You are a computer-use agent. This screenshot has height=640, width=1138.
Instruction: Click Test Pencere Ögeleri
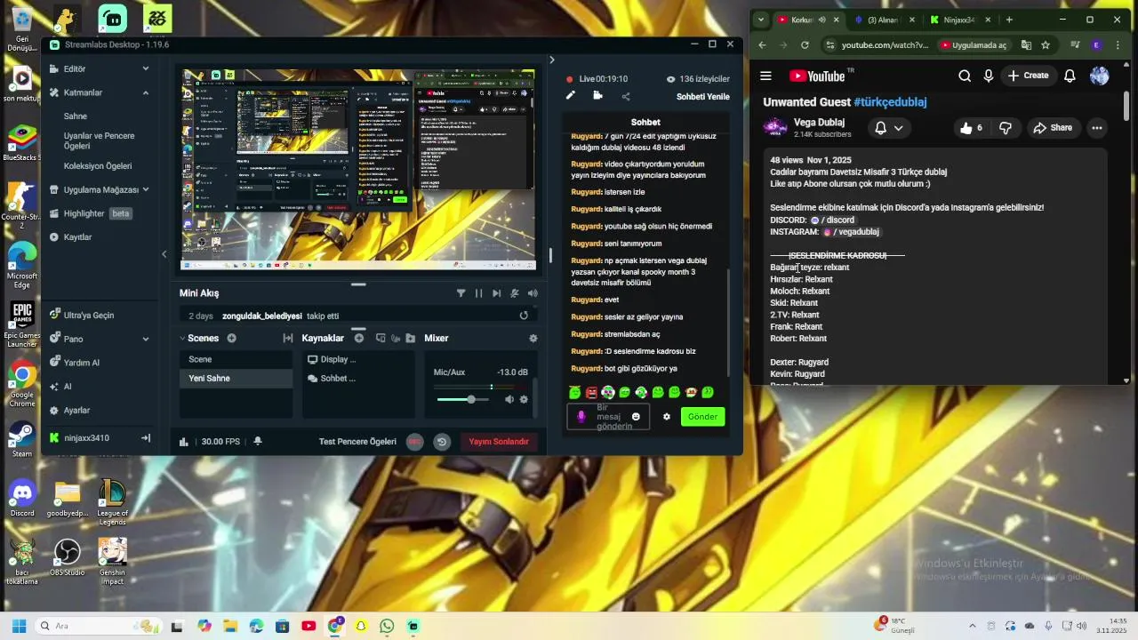pos(357,442)
